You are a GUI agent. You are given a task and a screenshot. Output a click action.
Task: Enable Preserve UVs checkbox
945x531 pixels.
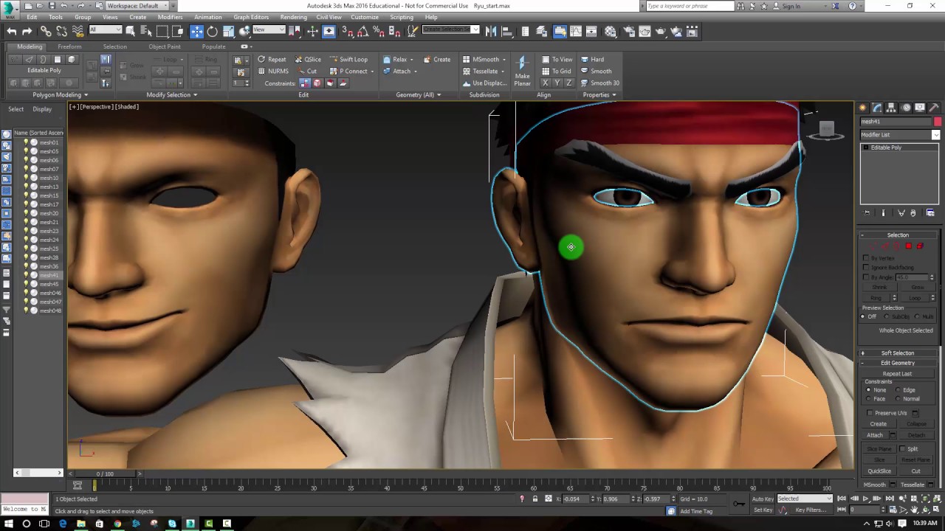(x=869, y=413)
